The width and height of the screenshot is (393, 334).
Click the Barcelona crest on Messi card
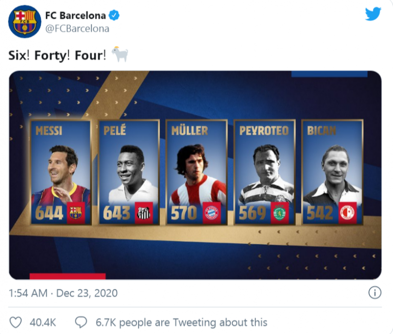76,212
